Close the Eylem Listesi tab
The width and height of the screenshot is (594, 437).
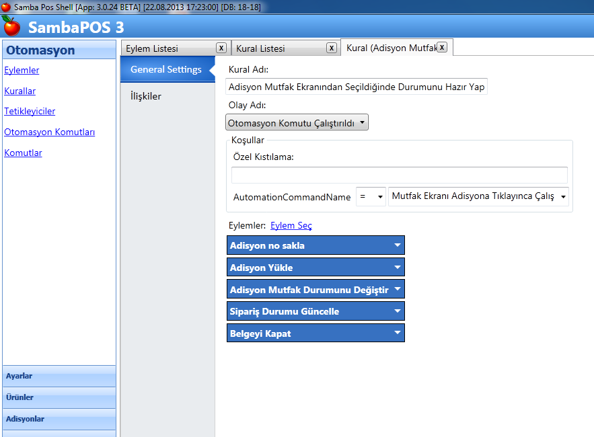tap(221, 48)
